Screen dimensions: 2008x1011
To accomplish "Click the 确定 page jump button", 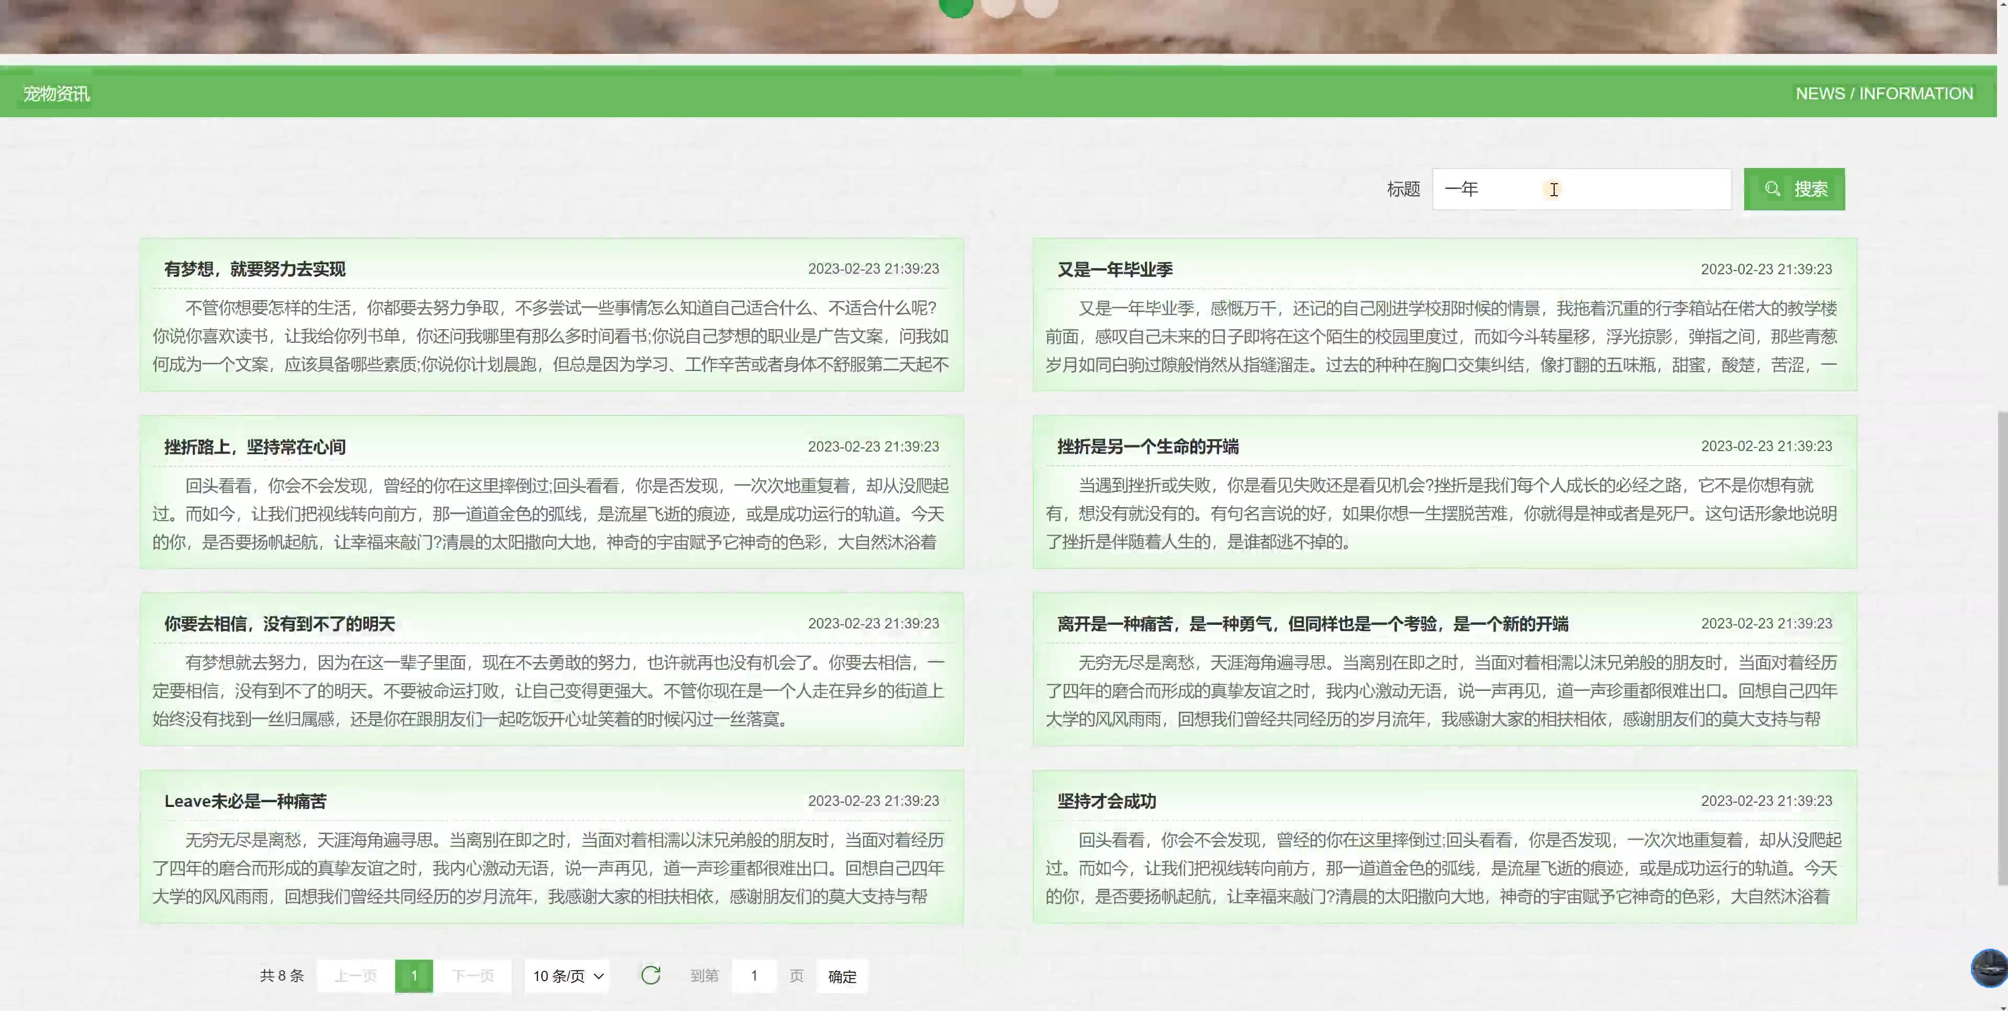I will [842, 976].
